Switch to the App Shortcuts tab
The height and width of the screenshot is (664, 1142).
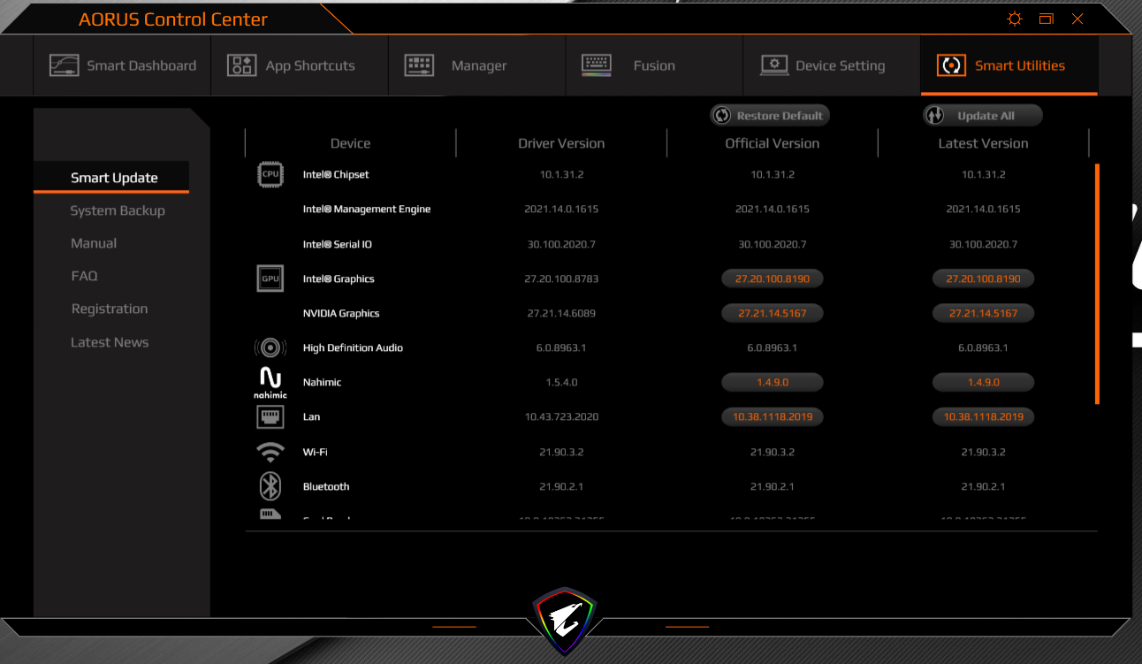pyautogui.click(x=300, y=65)
